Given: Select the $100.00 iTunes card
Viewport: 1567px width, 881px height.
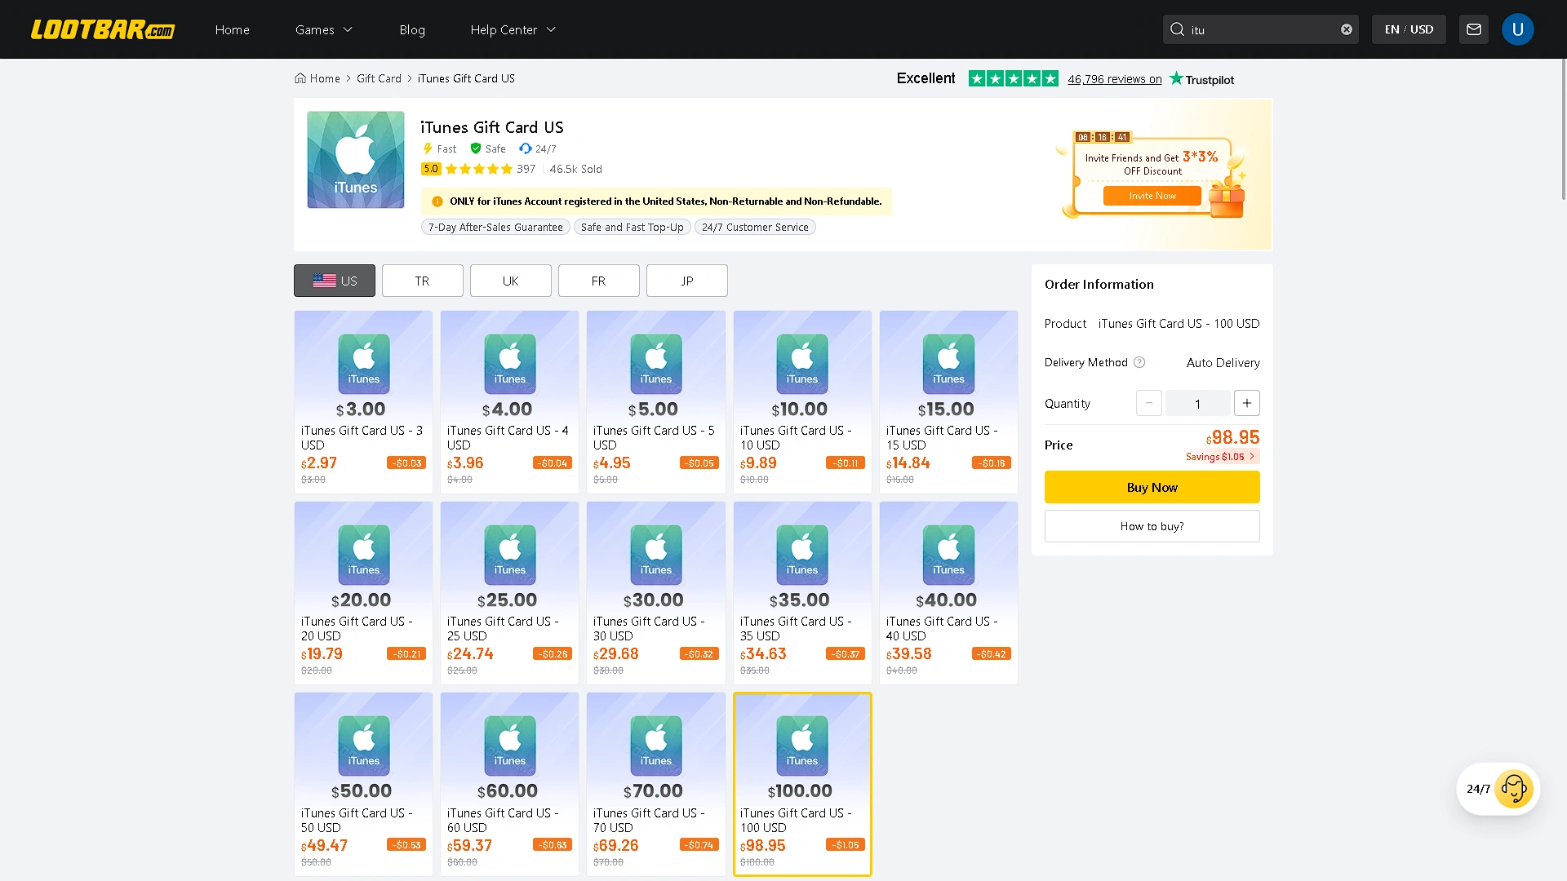Looking at the screenshot, I should click(x=802, y=784).
